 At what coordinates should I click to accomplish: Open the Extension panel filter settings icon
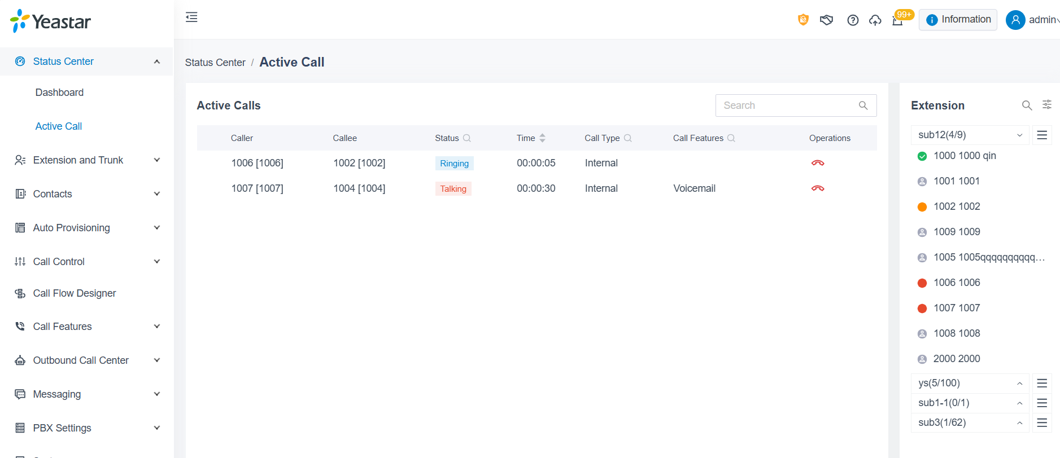pyautogui.click(x=1046, y=105)
